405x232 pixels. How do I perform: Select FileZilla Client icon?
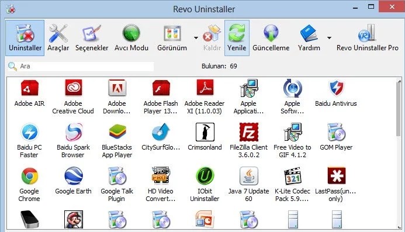tap(249, 132)
